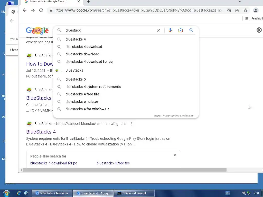Select the BlueStacks entity suggestion

point(126,70)
